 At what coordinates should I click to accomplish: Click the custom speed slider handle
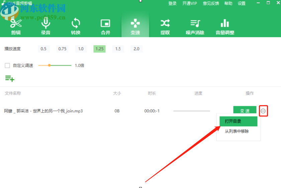49,65
